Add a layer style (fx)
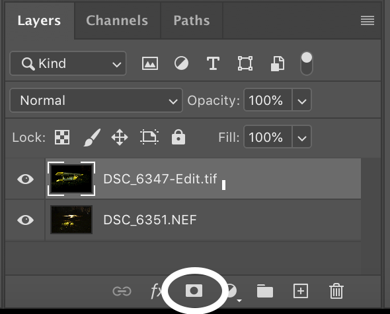Screen dimensions: 390x314 click(x=156, y=291)
